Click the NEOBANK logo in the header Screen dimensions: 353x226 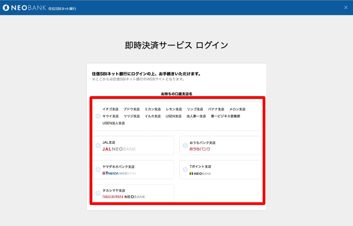24,8
